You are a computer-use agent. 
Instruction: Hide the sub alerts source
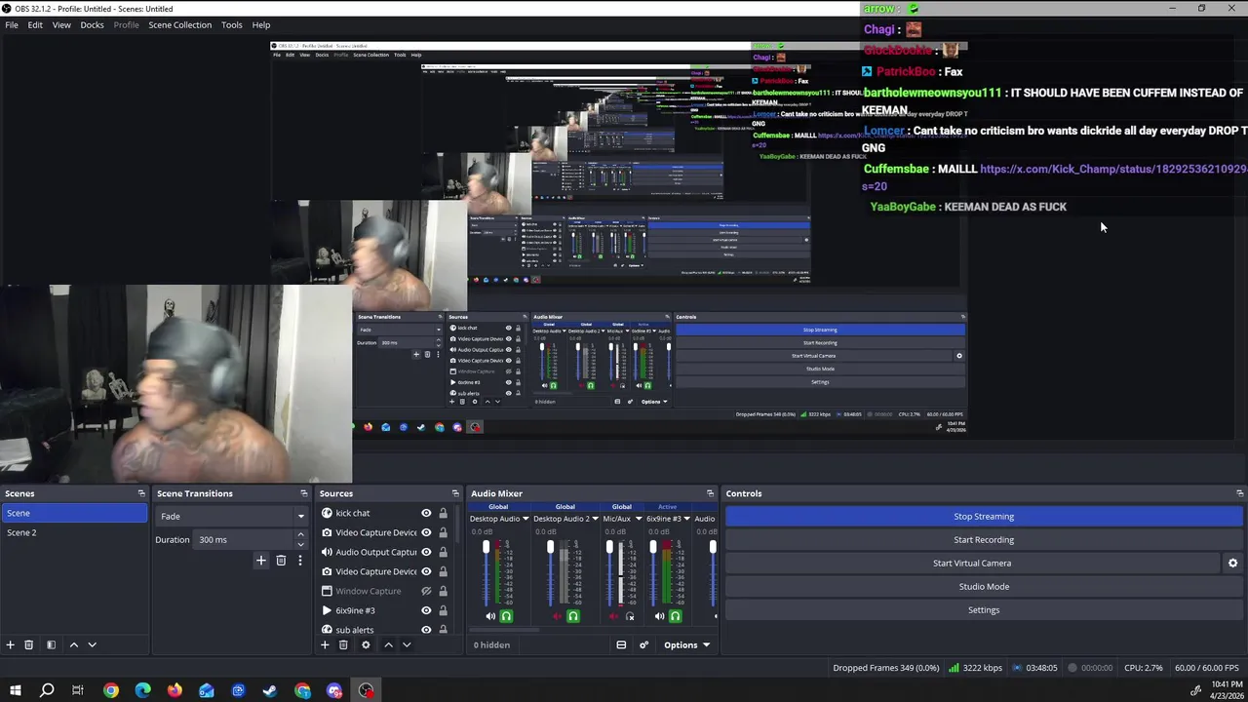coord(426,630)
